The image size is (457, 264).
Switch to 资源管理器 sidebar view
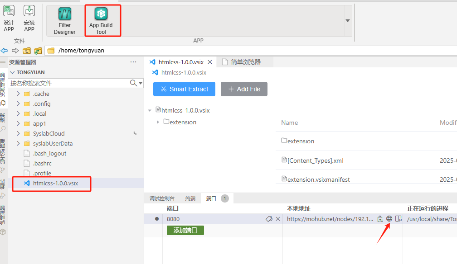coord(3,89)
